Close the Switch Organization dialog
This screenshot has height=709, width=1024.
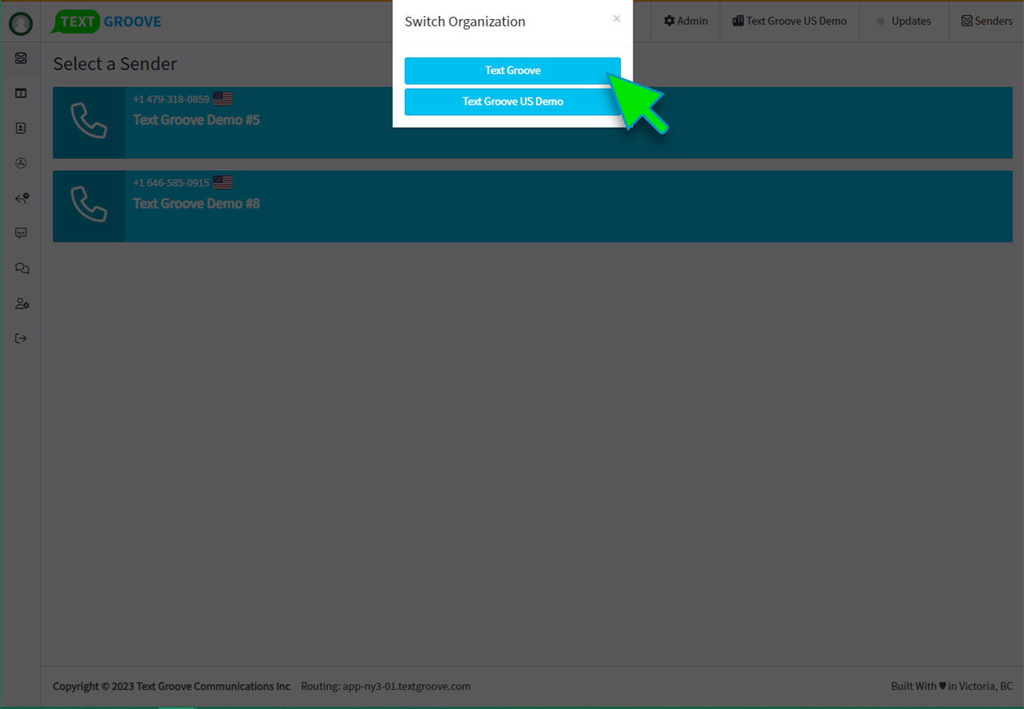click(616, 18)
